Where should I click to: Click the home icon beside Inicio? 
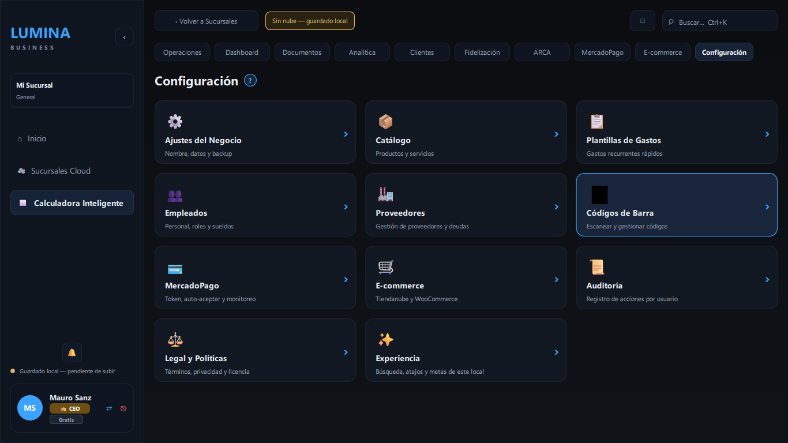(20, 139)
